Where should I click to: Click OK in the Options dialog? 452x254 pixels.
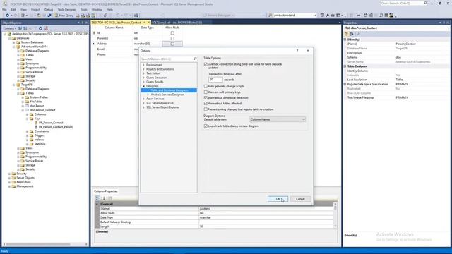(x=278, y=199)
